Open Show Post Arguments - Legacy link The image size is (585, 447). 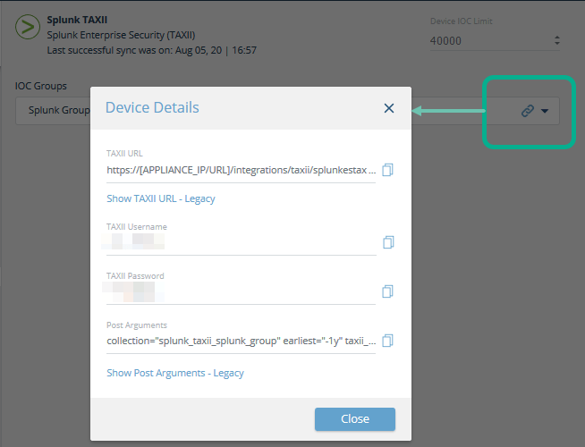175,373
